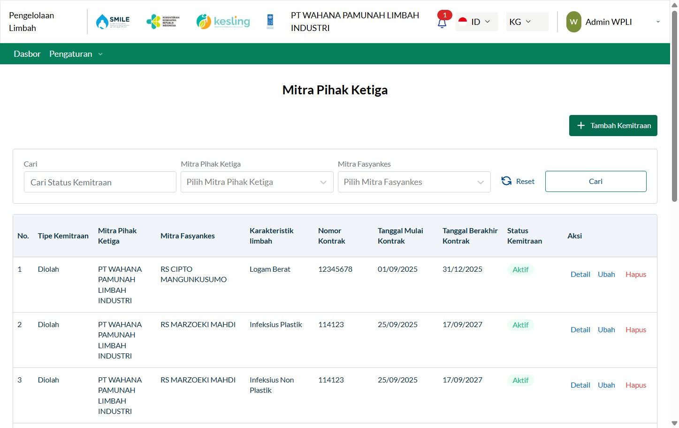
Task: Open the KG weight unit dropdown
Action: pos(527,22)
